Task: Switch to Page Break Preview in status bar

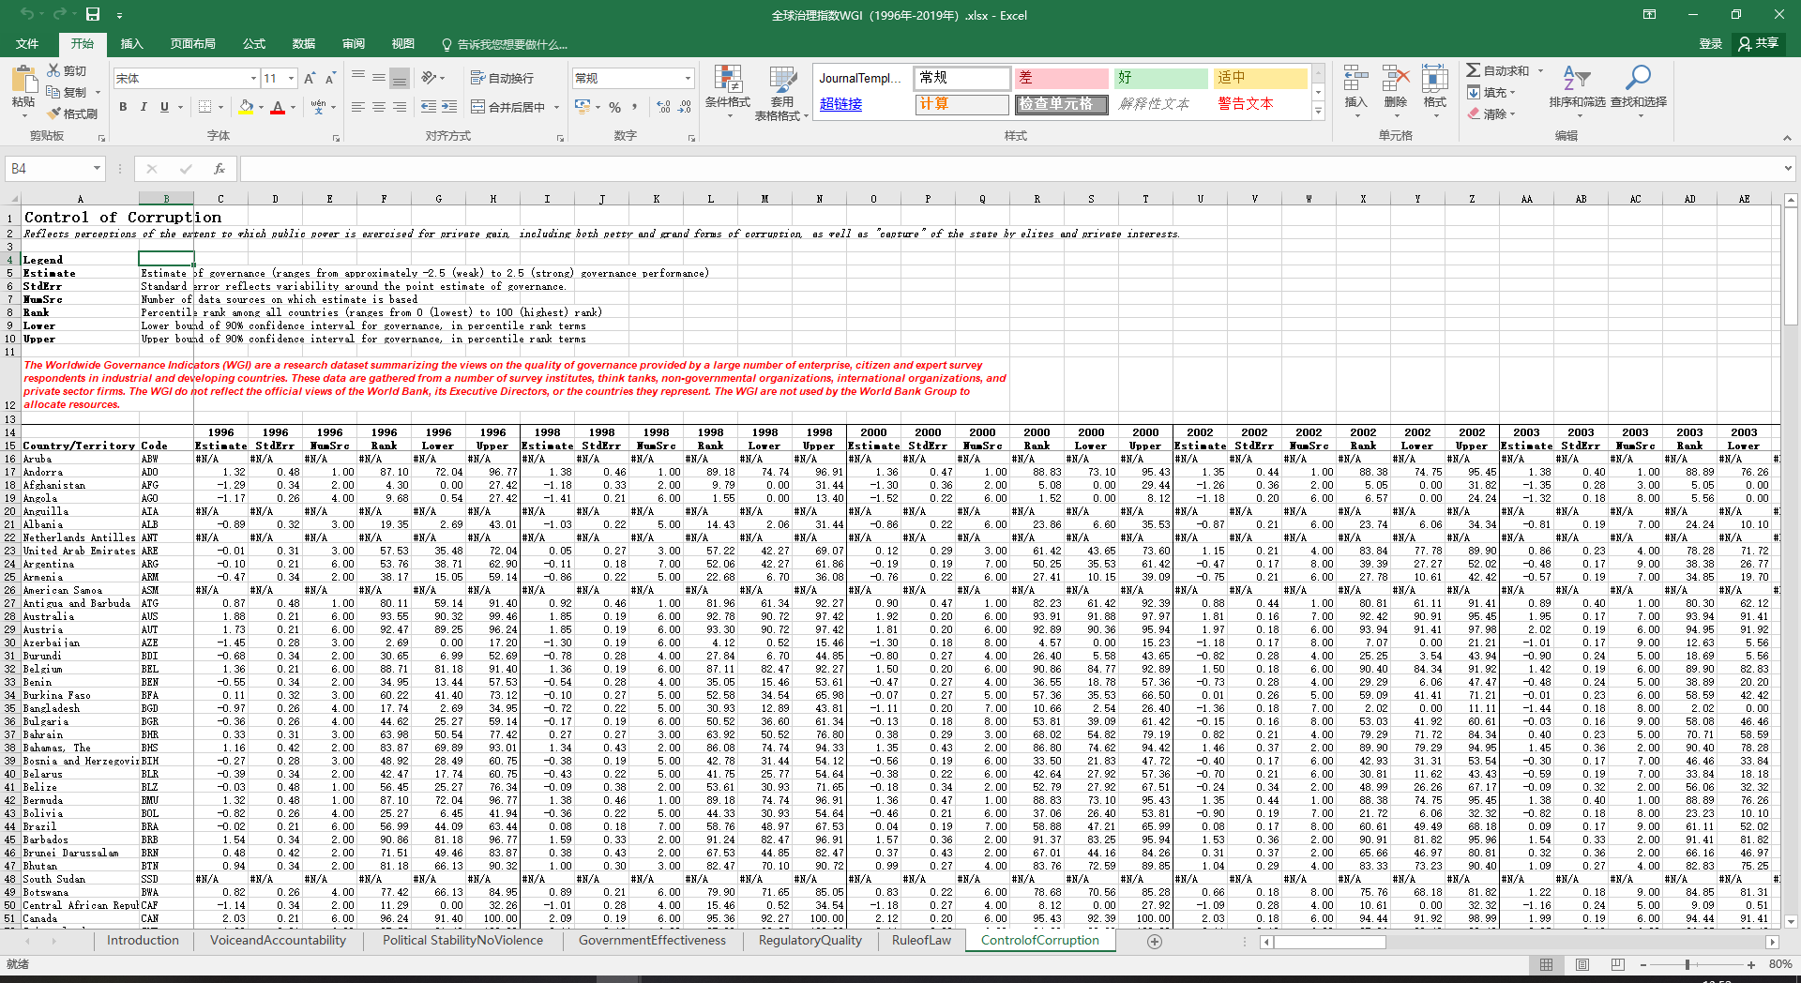Action: [1618, 964]
